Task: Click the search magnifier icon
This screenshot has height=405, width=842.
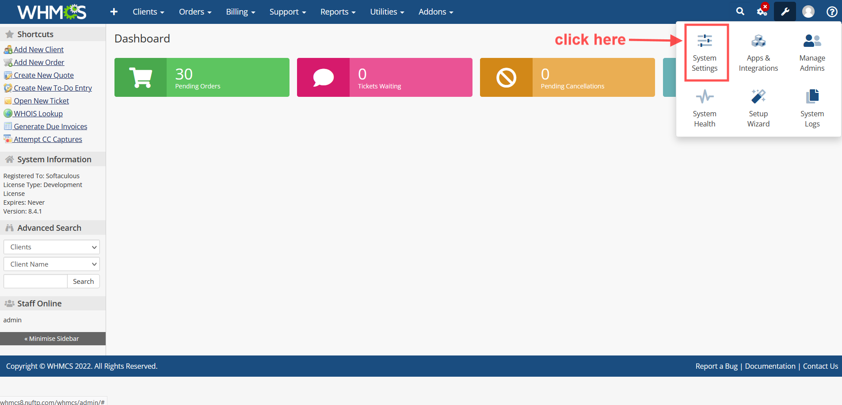Action: 740,11
